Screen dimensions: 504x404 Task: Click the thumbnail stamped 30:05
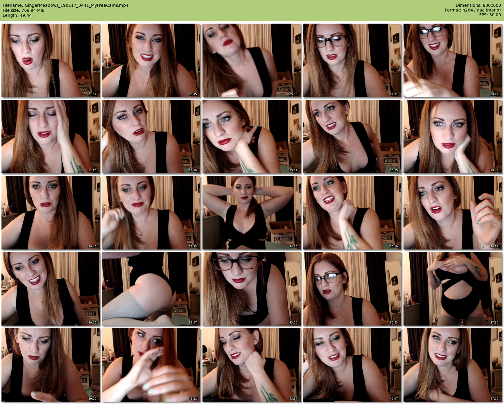51,289
